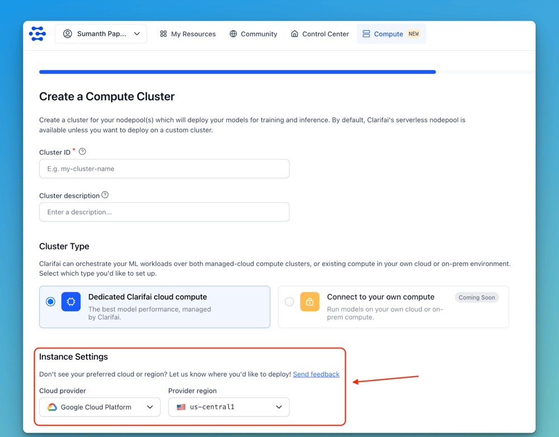559x437 pixels.
Task: Open Control Center from navigation
Action: (320, 34)
